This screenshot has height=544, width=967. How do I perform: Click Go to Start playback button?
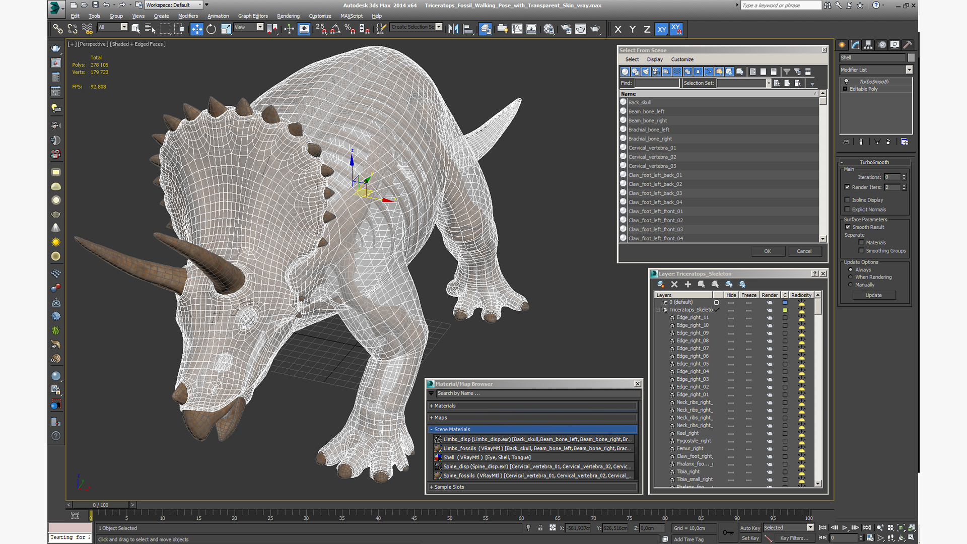[x=822, y=527]
